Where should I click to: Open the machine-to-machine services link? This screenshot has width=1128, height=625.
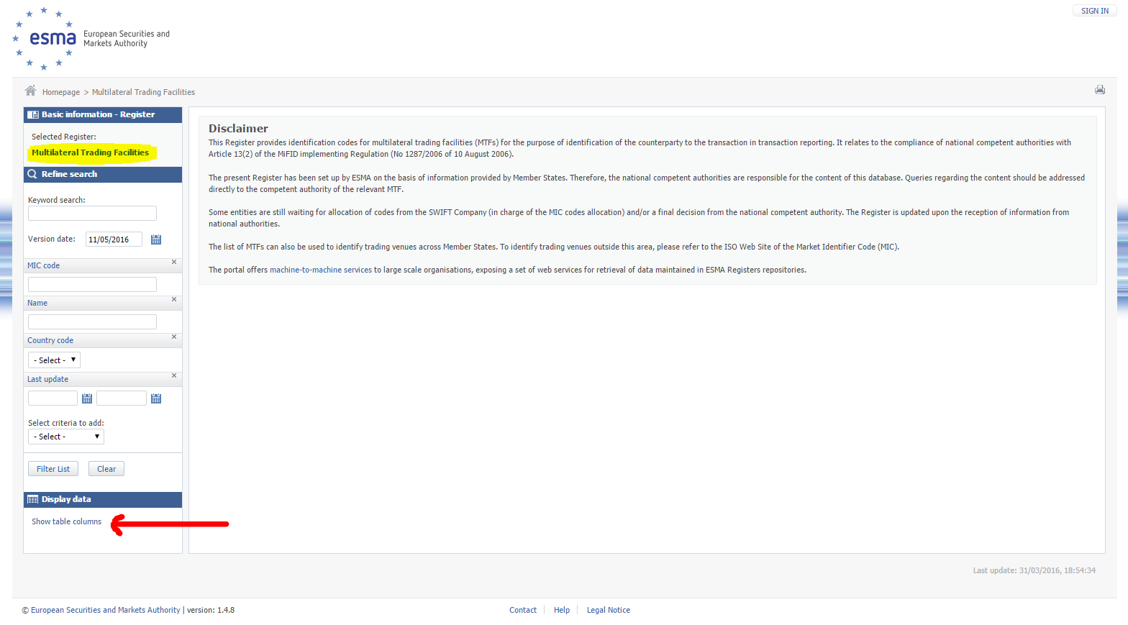click(x=320, y=270)
